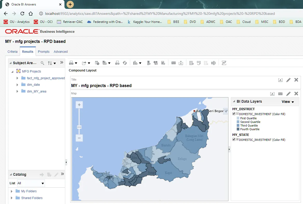
Task: Switch to the Criteria tab
Action: tap(12, 52)
